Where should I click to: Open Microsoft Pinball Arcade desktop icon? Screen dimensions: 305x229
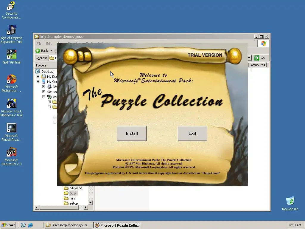click(12, 132)
